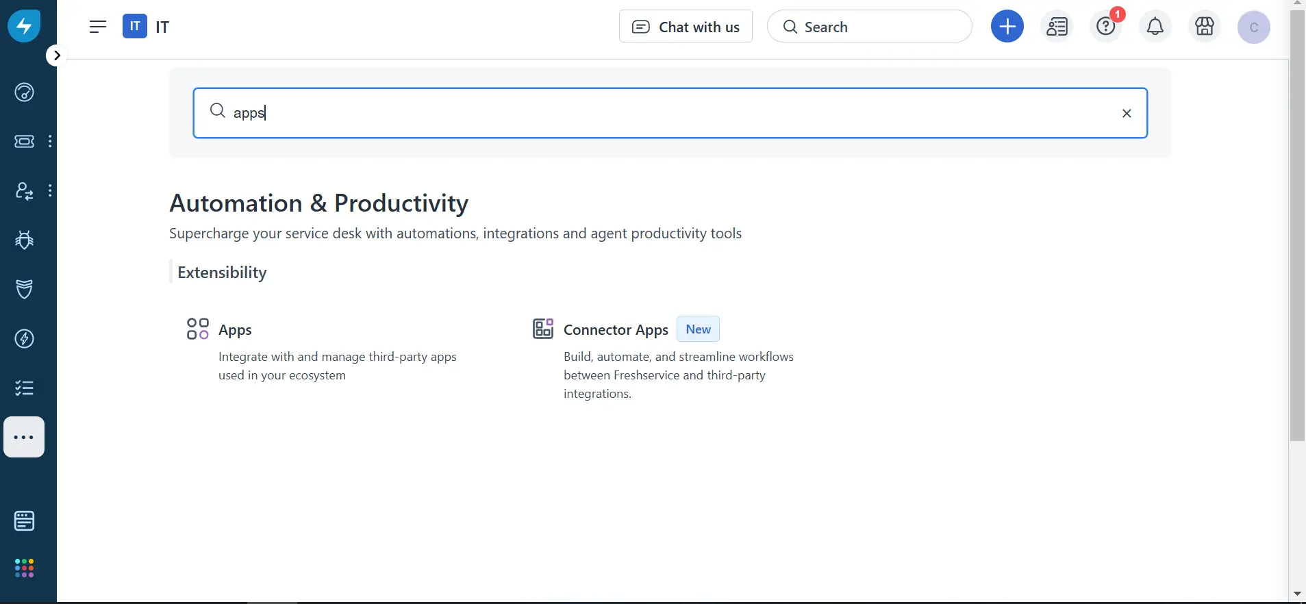Open the Freshservice lightning logo home
This screenshot has height=604, width=1306.
pos(24,26)
